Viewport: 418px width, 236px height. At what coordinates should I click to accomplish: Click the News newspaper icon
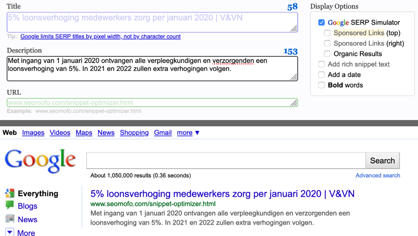(10, 219)
